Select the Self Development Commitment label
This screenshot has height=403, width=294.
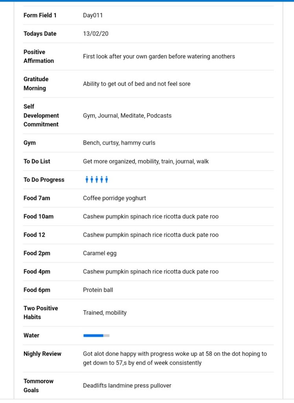(41, 115)
